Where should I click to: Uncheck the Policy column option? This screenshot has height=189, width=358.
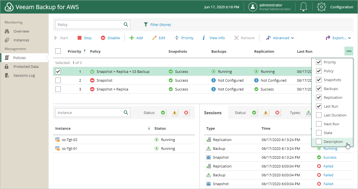(319, 71)
